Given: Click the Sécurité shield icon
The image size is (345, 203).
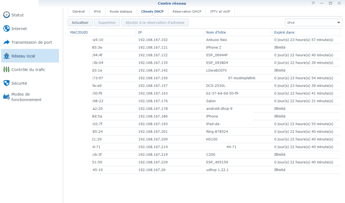Looking at the screenshot, I should 6,83.
